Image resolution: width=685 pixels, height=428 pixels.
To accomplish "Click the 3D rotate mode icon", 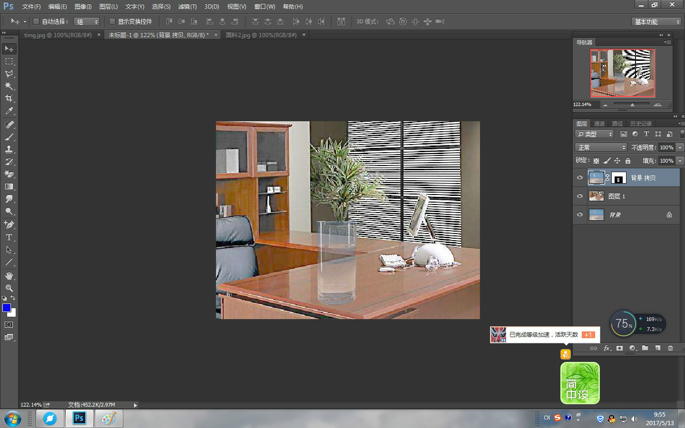I will tap(391, 21).
